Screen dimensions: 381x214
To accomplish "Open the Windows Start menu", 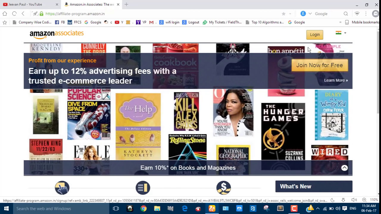I will (6, 209).
